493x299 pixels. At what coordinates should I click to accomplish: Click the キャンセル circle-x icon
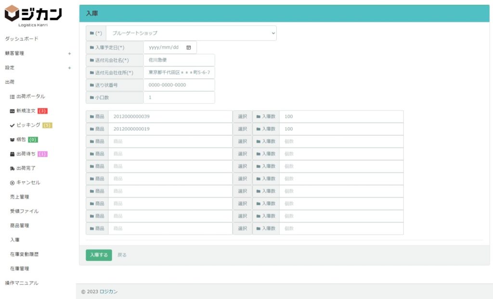(13, 183)
